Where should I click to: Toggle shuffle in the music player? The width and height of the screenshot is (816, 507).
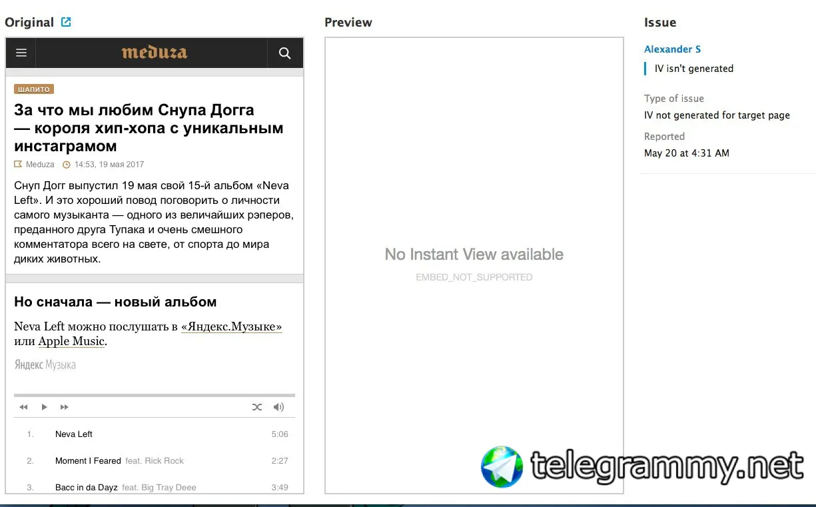click(257, 407)
